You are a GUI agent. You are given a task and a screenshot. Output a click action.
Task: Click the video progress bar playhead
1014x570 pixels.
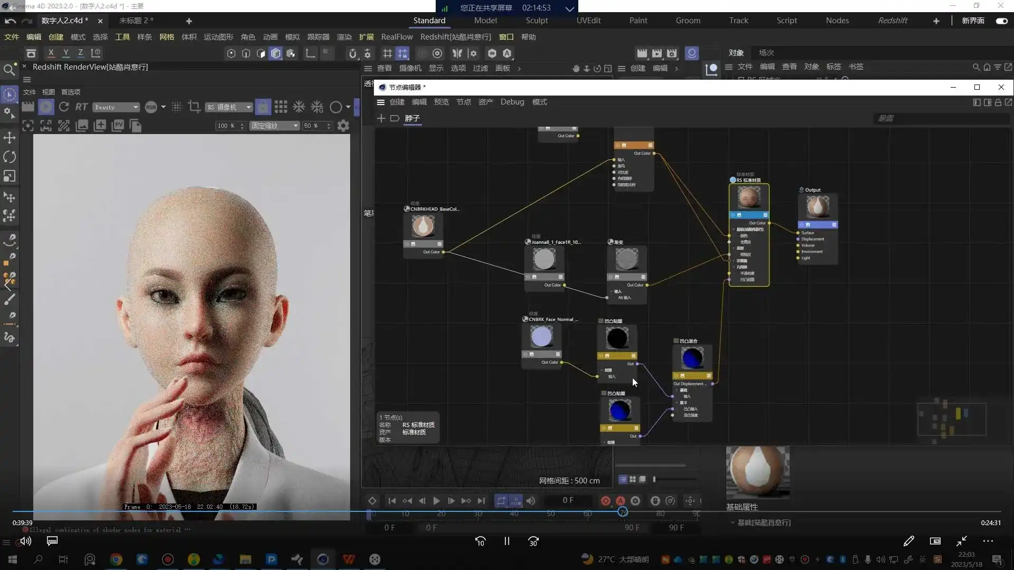click(x=623, y=511)
